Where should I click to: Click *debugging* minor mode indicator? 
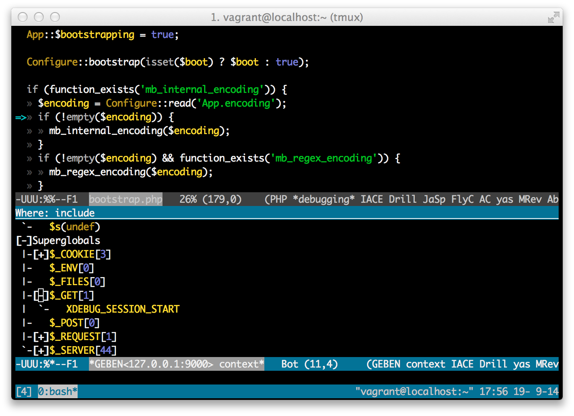click(324, 199)
